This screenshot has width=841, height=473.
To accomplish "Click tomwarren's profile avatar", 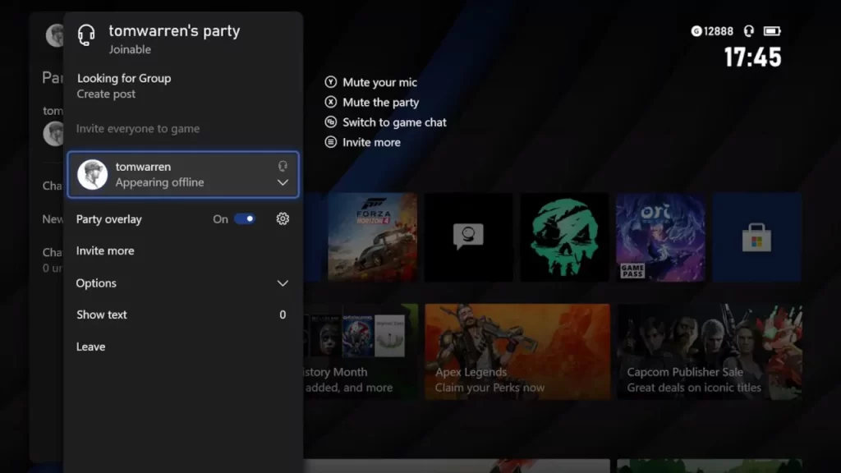I will click(93, 175).
